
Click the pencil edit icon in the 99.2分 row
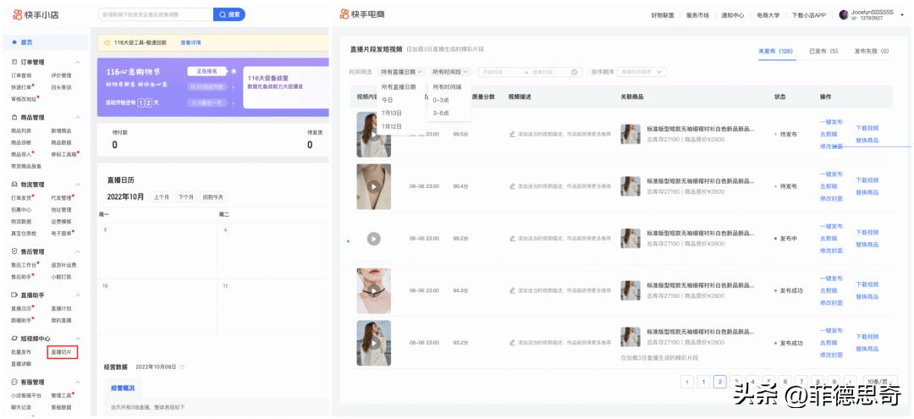[x=512, y=239]
